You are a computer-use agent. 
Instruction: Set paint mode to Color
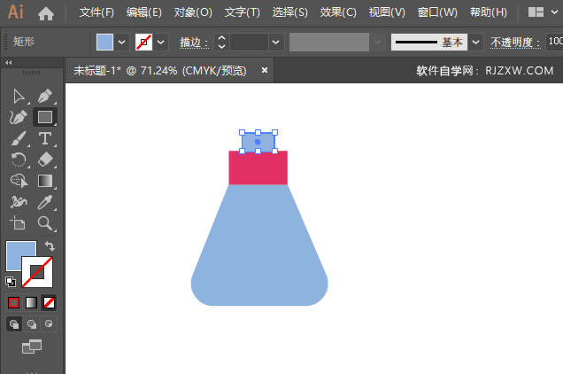click(x=13, y=303)
